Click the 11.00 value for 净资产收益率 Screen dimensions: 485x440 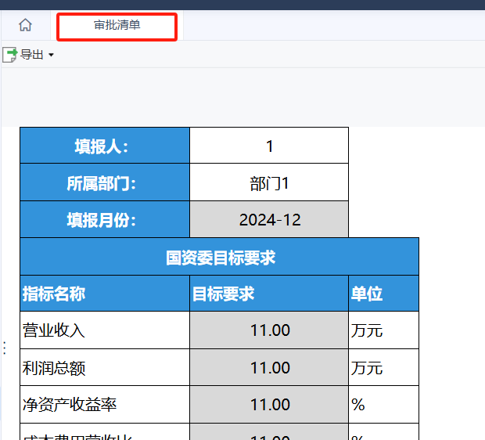point(269,405)
